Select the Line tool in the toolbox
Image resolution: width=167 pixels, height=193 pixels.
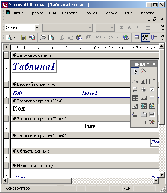[x=135, y=122]
